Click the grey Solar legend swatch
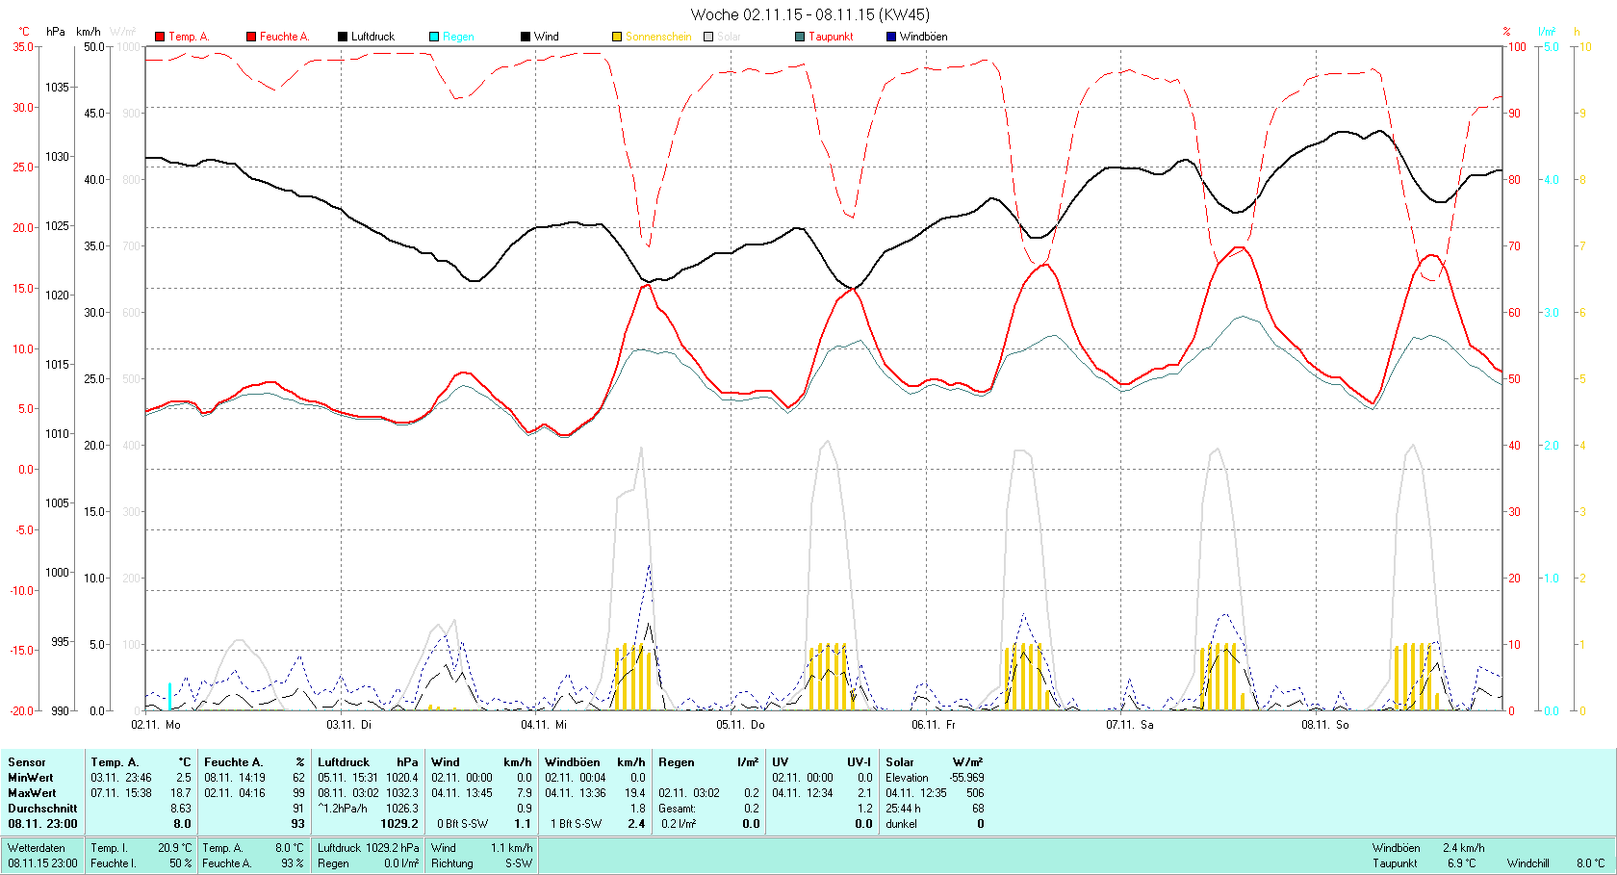This screenshot has height=875, width=1617. coord(708,37)
